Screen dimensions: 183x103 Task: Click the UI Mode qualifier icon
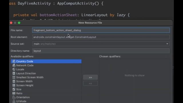coord(14,101)
